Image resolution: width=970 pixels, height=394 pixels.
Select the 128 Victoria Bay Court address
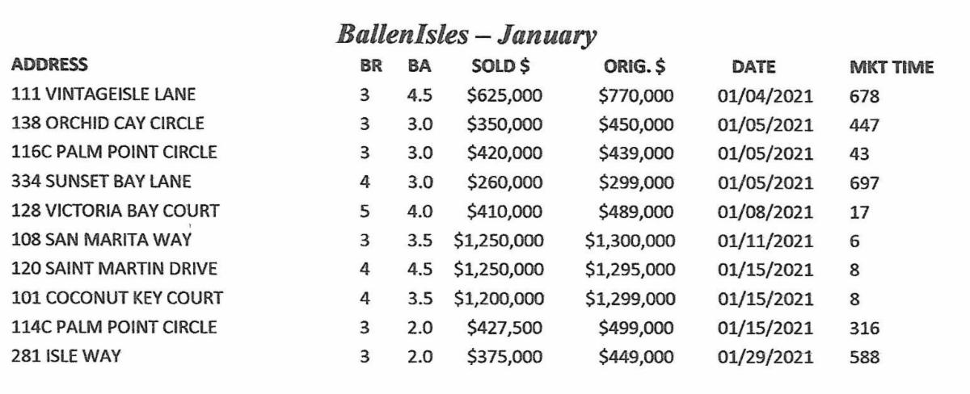pos(115,212)
